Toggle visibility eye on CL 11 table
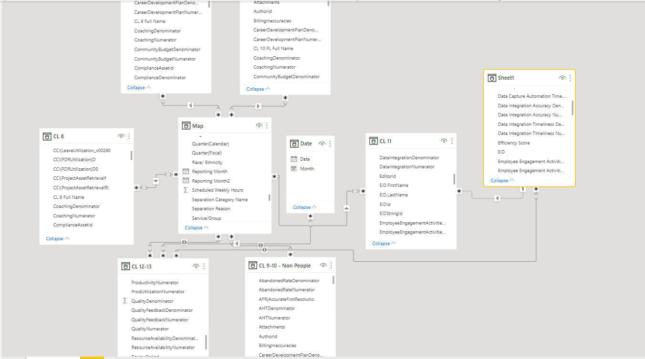645x359 pixels. [x=444, y=141]
